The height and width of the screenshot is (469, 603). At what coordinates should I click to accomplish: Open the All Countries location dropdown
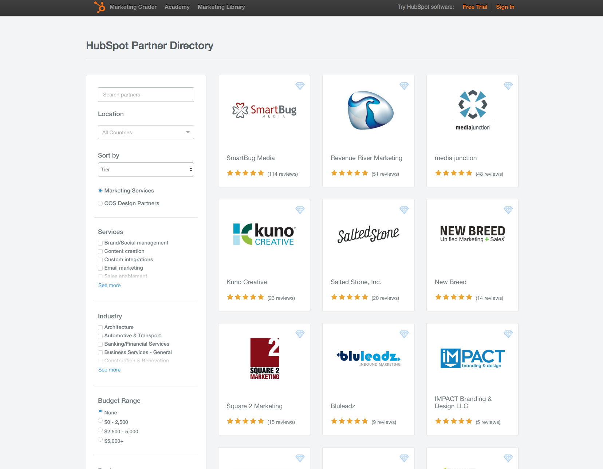(x=146, y=132)
